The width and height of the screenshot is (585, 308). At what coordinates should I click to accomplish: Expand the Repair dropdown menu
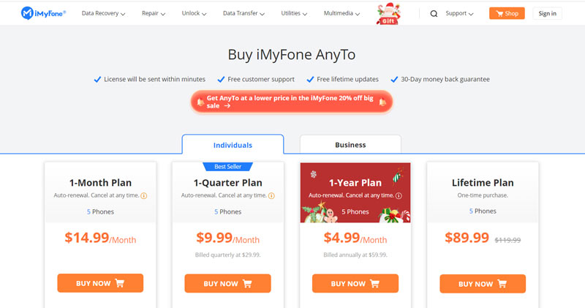(153, 13)
